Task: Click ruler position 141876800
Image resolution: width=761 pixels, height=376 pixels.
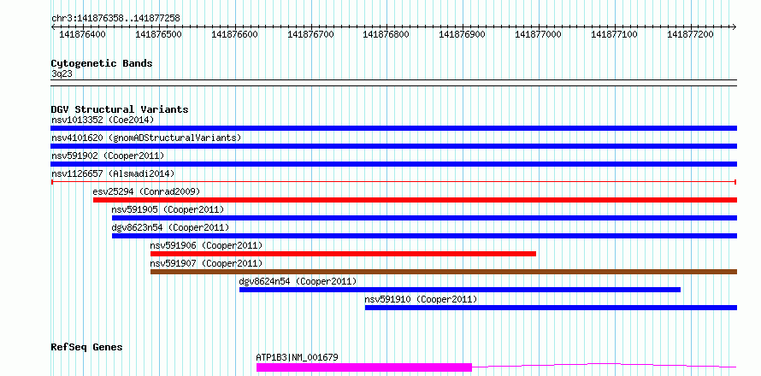Action: point(386,34)
